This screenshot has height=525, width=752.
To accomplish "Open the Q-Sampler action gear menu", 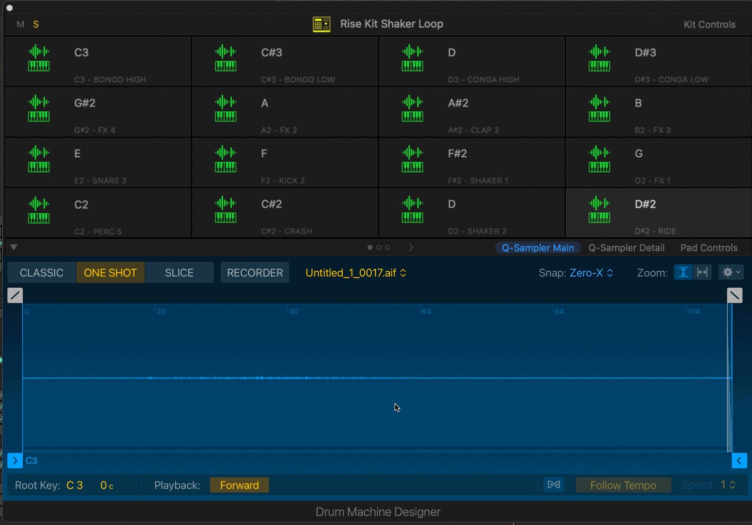I will 731,272.
